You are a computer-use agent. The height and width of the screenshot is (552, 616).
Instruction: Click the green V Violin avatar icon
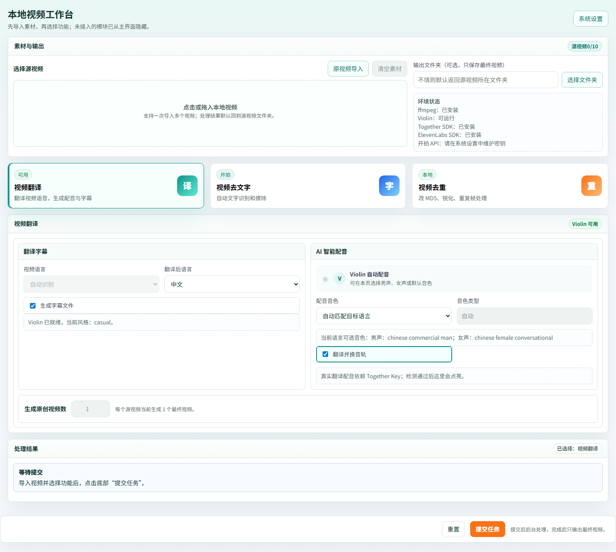click(x=340, y=279)
